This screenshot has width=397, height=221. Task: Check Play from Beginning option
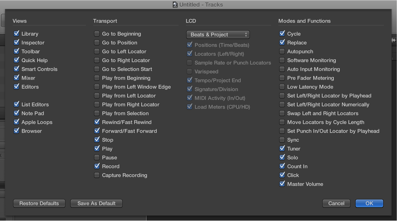97,78
